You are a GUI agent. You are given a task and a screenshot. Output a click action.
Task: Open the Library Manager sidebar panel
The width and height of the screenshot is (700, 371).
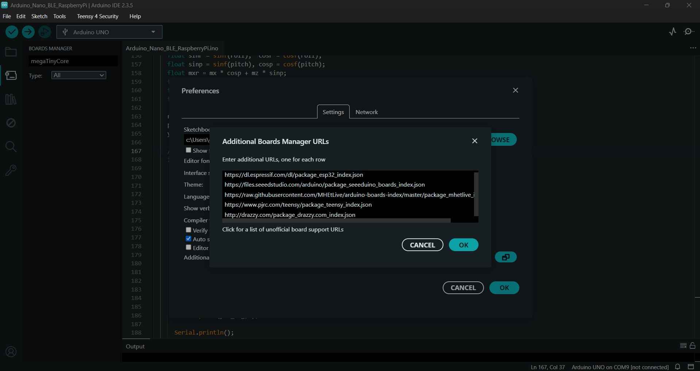pos(11,99)
